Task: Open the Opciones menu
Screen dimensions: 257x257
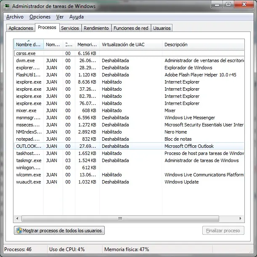Action: point(40,17)
